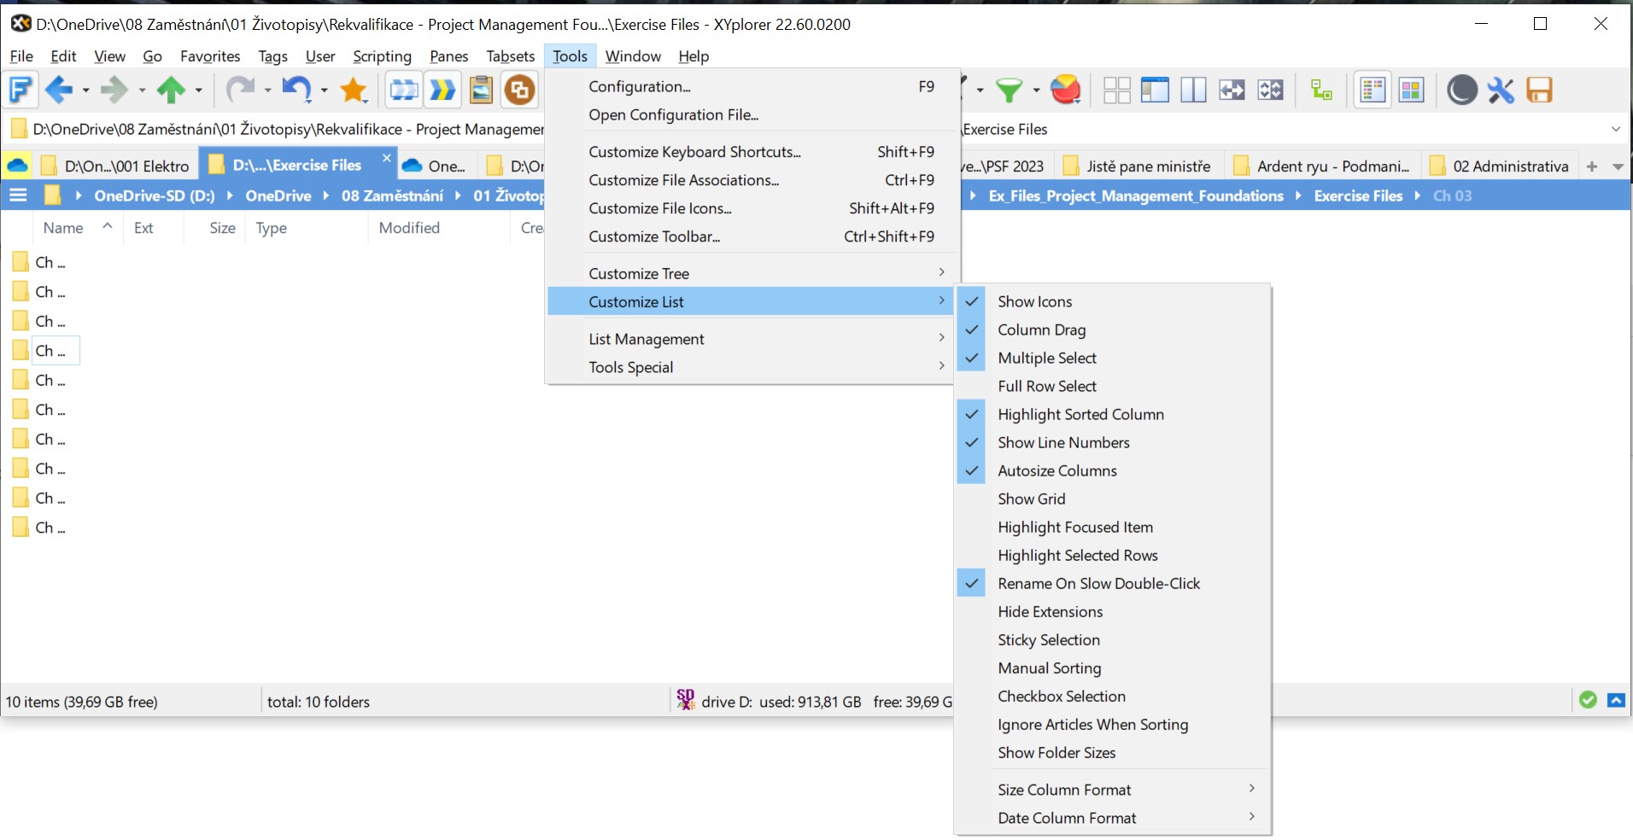Open the Scripting menu
The image size is (1633, 840).
pos(382,55)
